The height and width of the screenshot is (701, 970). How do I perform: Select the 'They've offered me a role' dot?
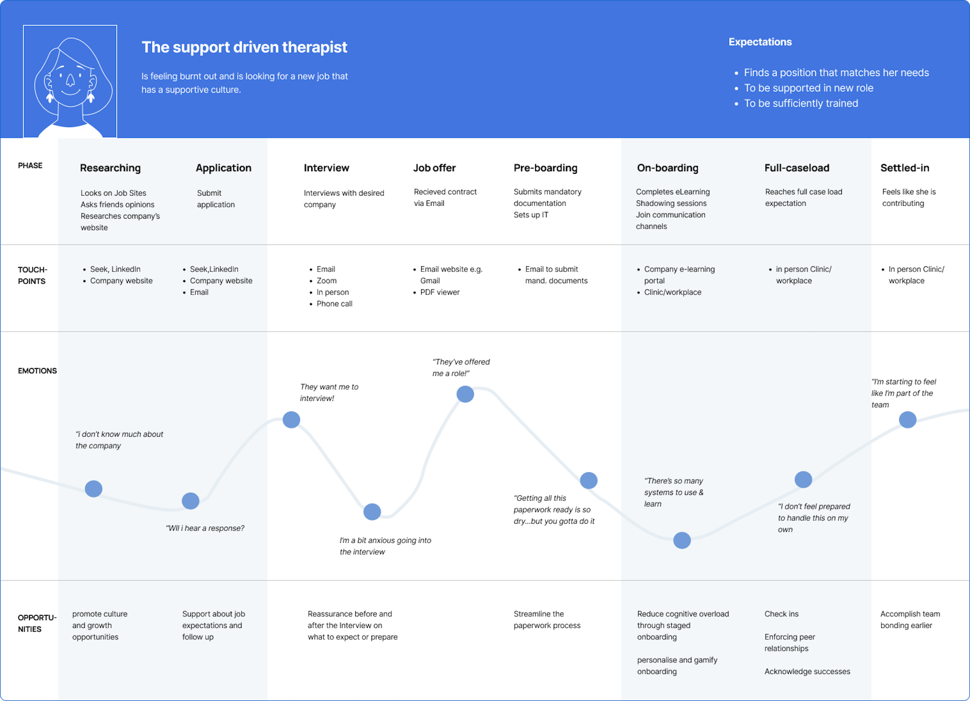[465, 394]
